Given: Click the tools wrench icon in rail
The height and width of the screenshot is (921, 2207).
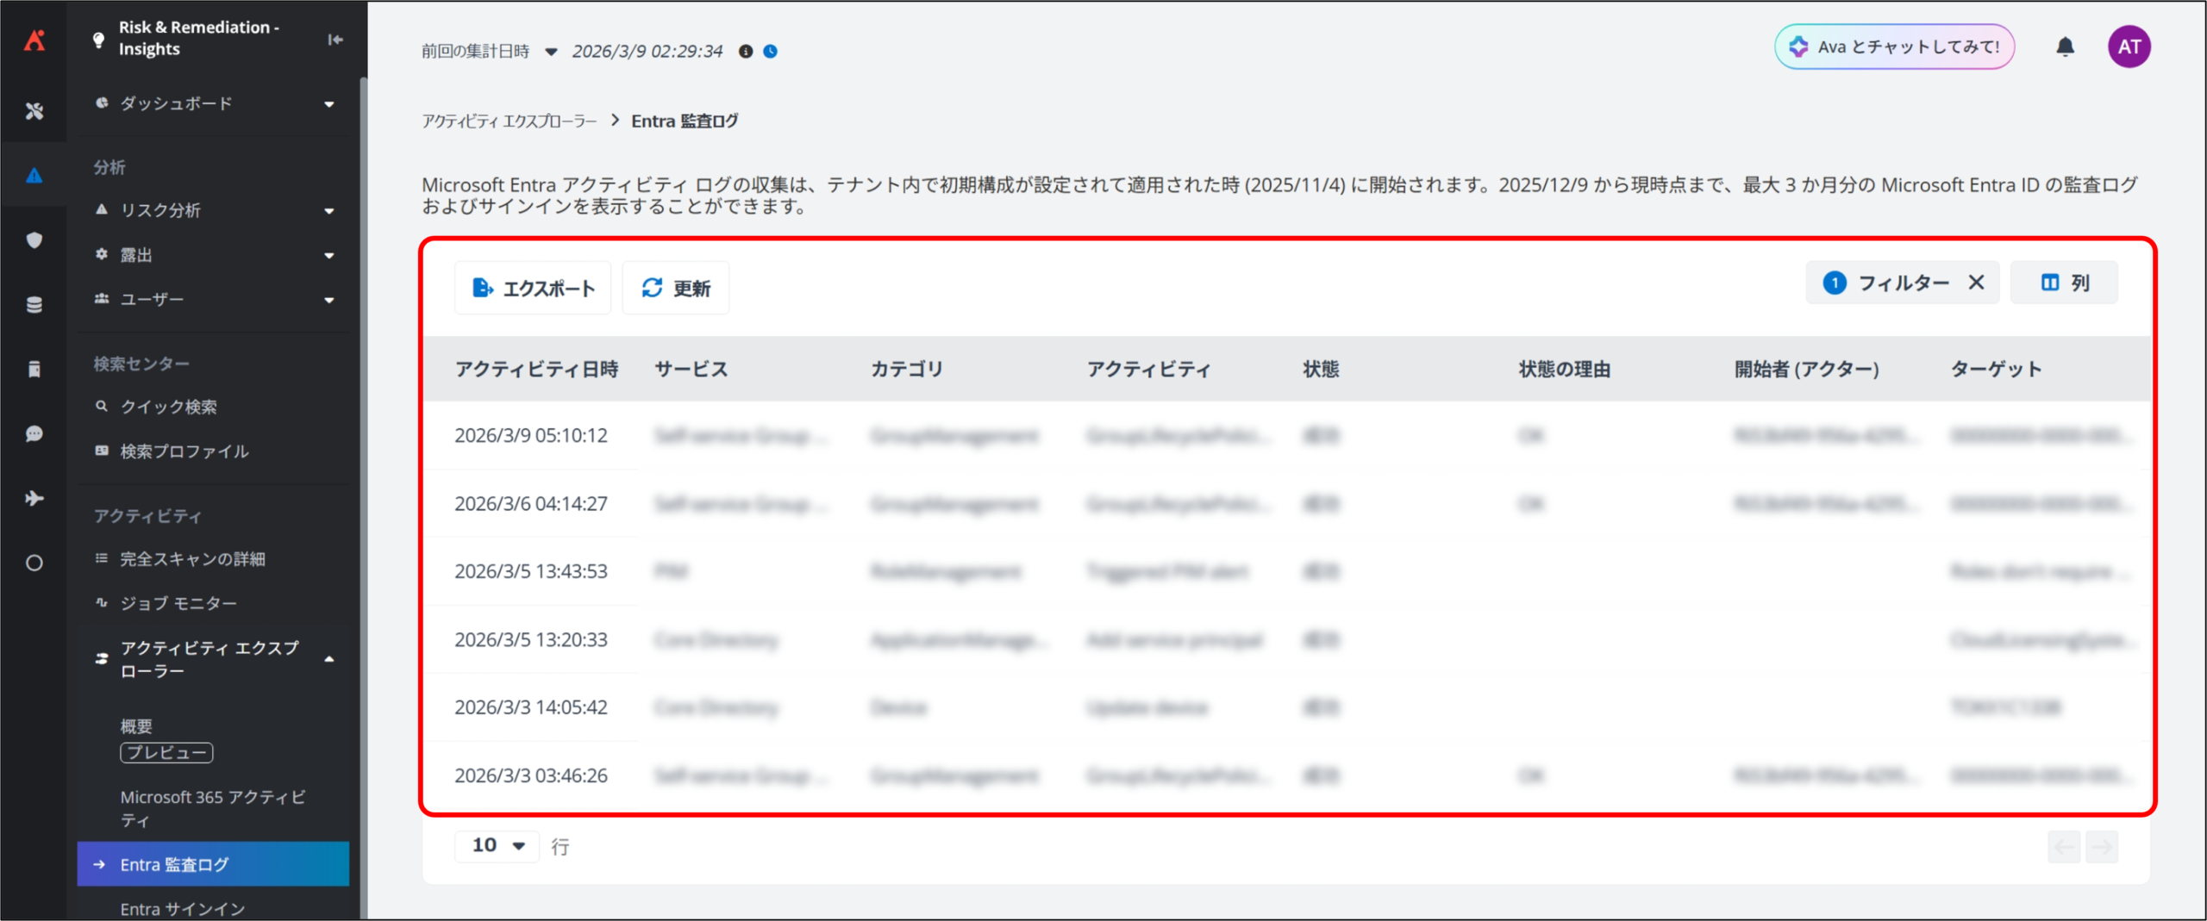Looking at the screenshot, I should pyautogui.click(x=34, y=111).
